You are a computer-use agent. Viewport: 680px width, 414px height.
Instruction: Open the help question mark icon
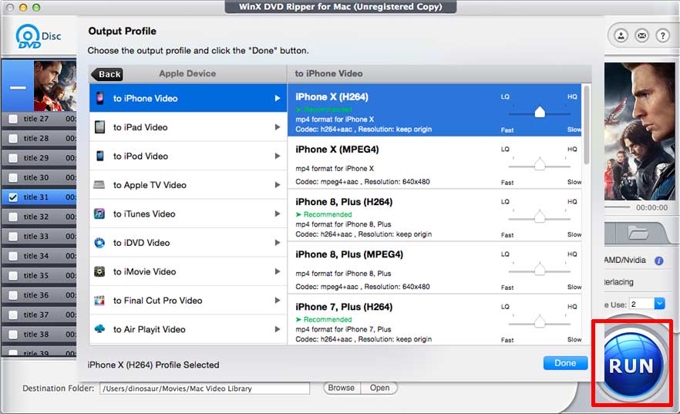[663, 35]
